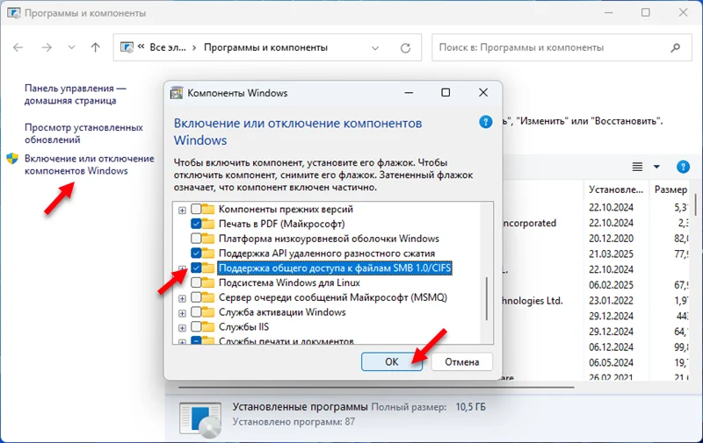Click the shield icon beside Windows features link
The image size is (703, 443).
click(x=12, y=159)
